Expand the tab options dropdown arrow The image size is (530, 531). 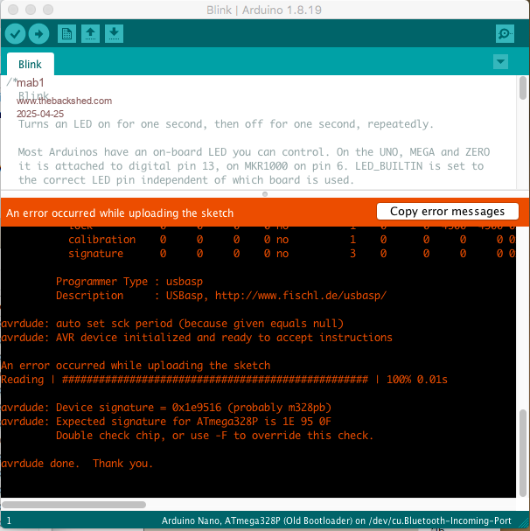pos(500,62)
